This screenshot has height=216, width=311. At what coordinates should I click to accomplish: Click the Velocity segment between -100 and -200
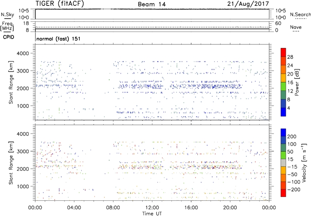283,186
